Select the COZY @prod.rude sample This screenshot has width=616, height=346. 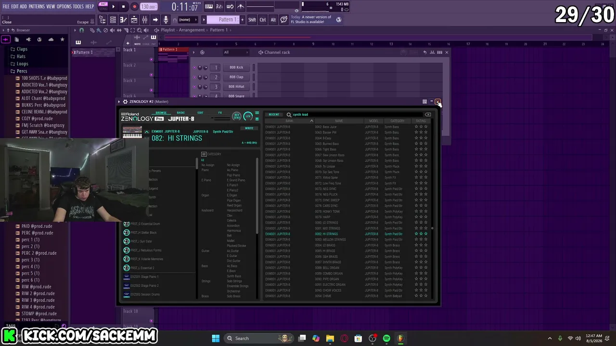(37, 118)
